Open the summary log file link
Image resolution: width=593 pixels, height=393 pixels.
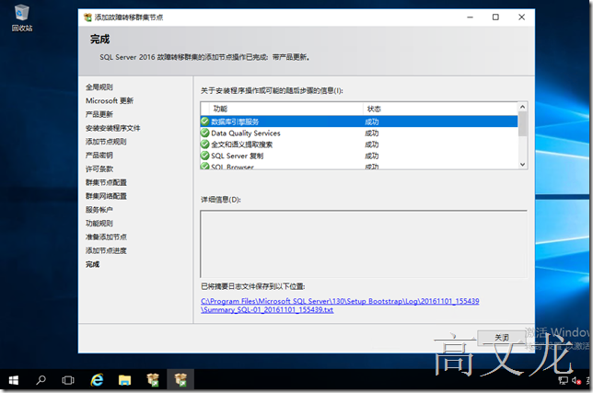340,306
